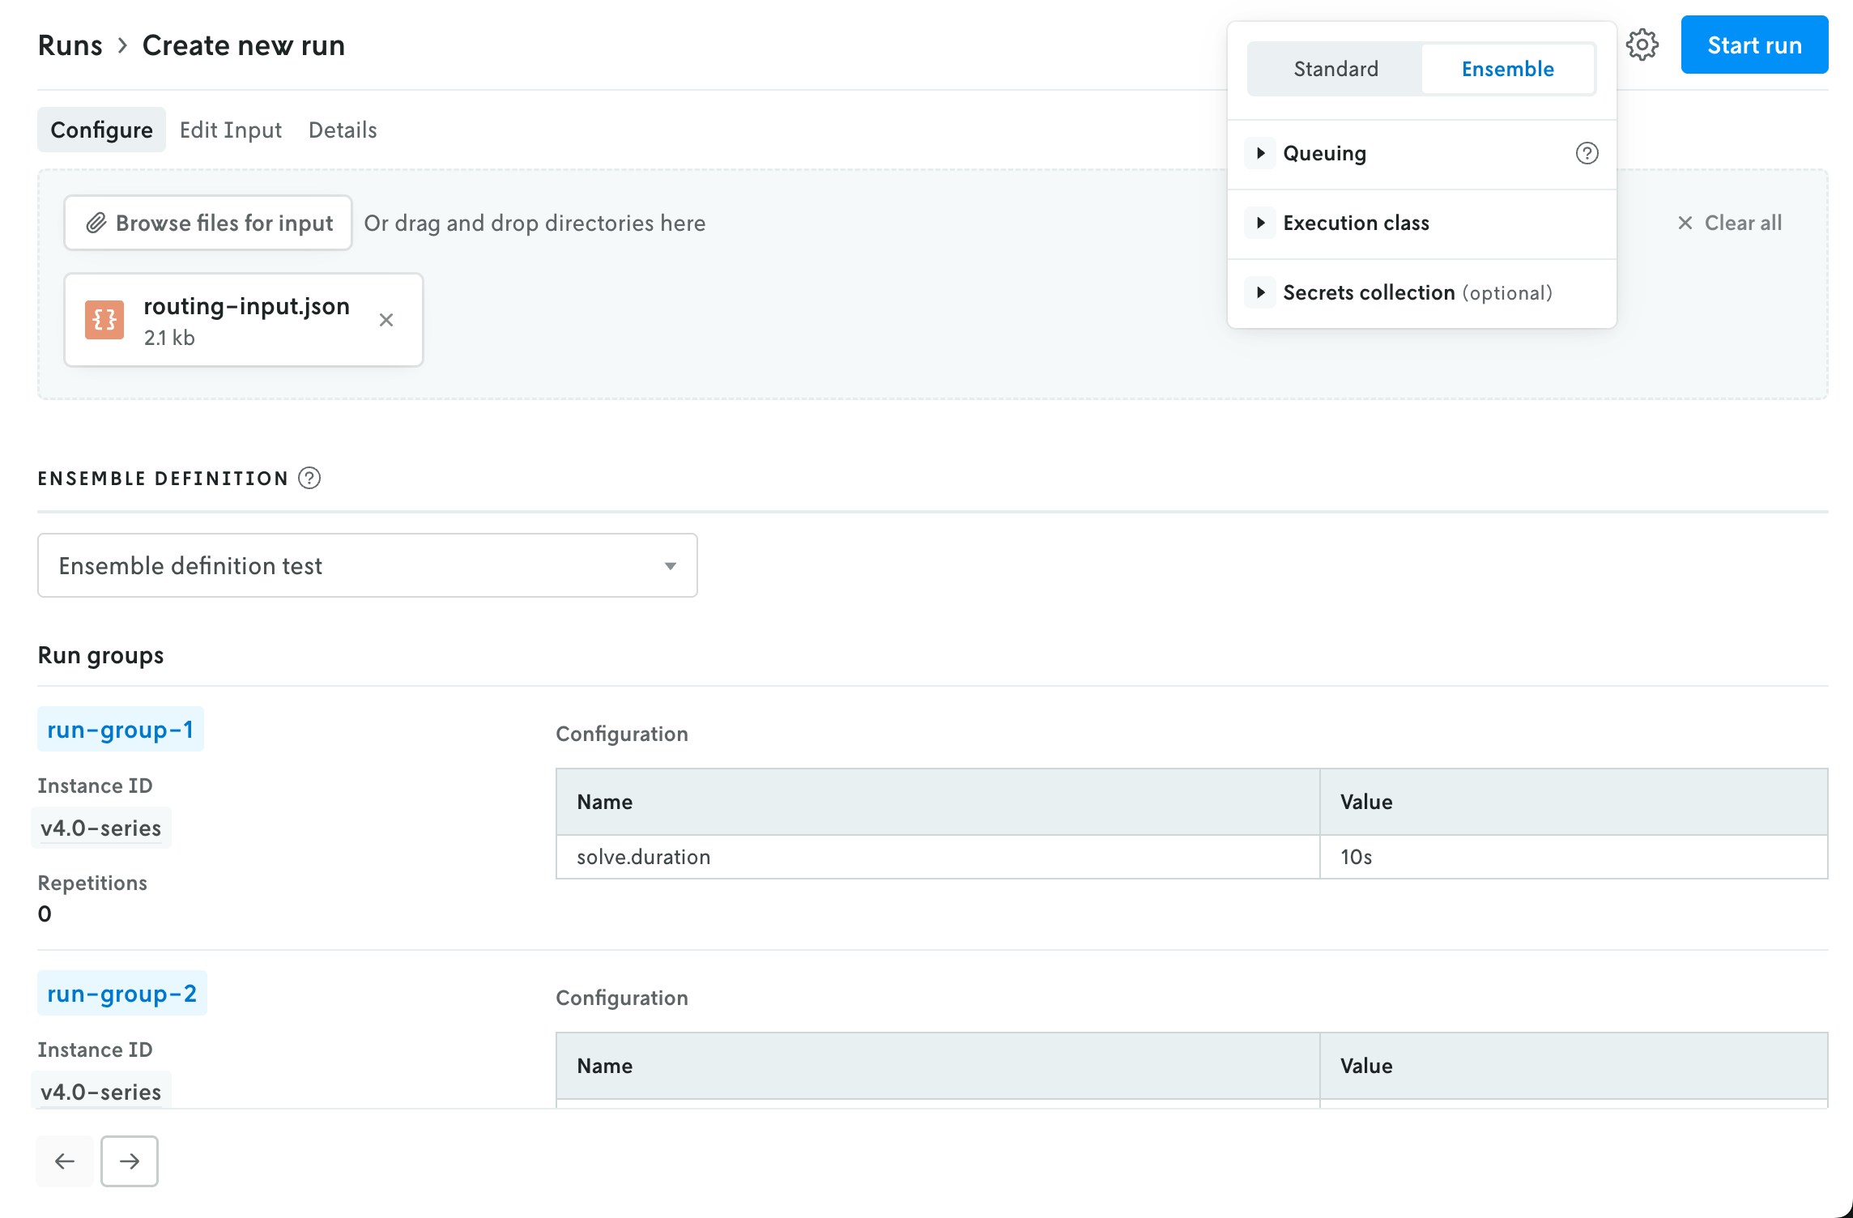Expand the Secrets collection section

coord(1260,292)
